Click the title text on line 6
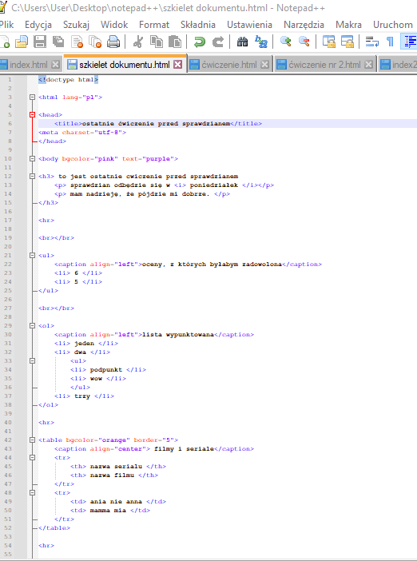This screenshot has height=561, width=417. (157, 123)
